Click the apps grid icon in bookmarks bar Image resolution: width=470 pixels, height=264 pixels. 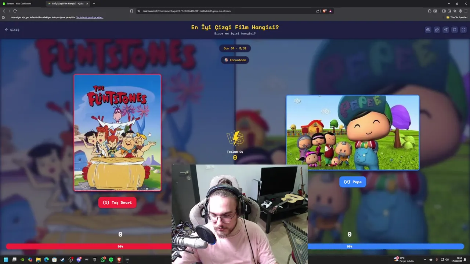click(x=4, y=17)
